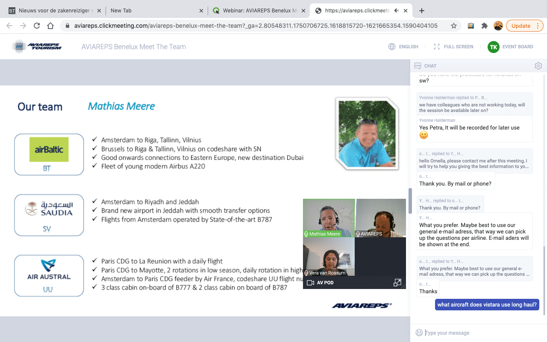
Task: Open a new browser tab with plus
Action: click(x=422, y=11)
